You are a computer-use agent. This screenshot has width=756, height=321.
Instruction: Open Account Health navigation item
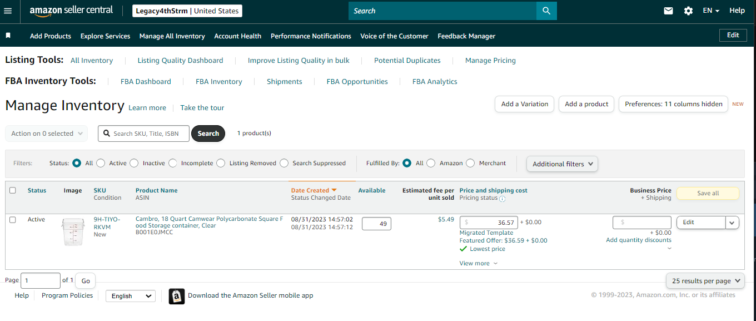[238, 36]
